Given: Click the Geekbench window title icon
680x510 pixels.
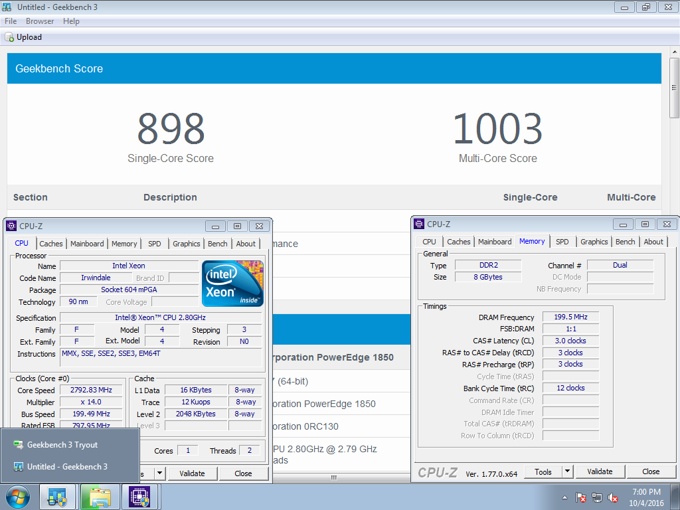Looking at the screenshot, I should 7,7.
